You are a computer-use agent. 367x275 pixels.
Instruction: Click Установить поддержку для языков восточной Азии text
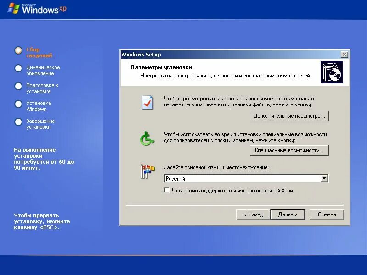click(x=233, y=191)
